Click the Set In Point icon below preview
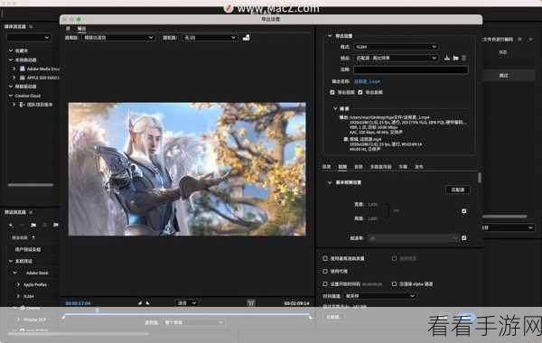Image resolution: width=542 pixels, height=343 pixels. click(x=140, y=303)
